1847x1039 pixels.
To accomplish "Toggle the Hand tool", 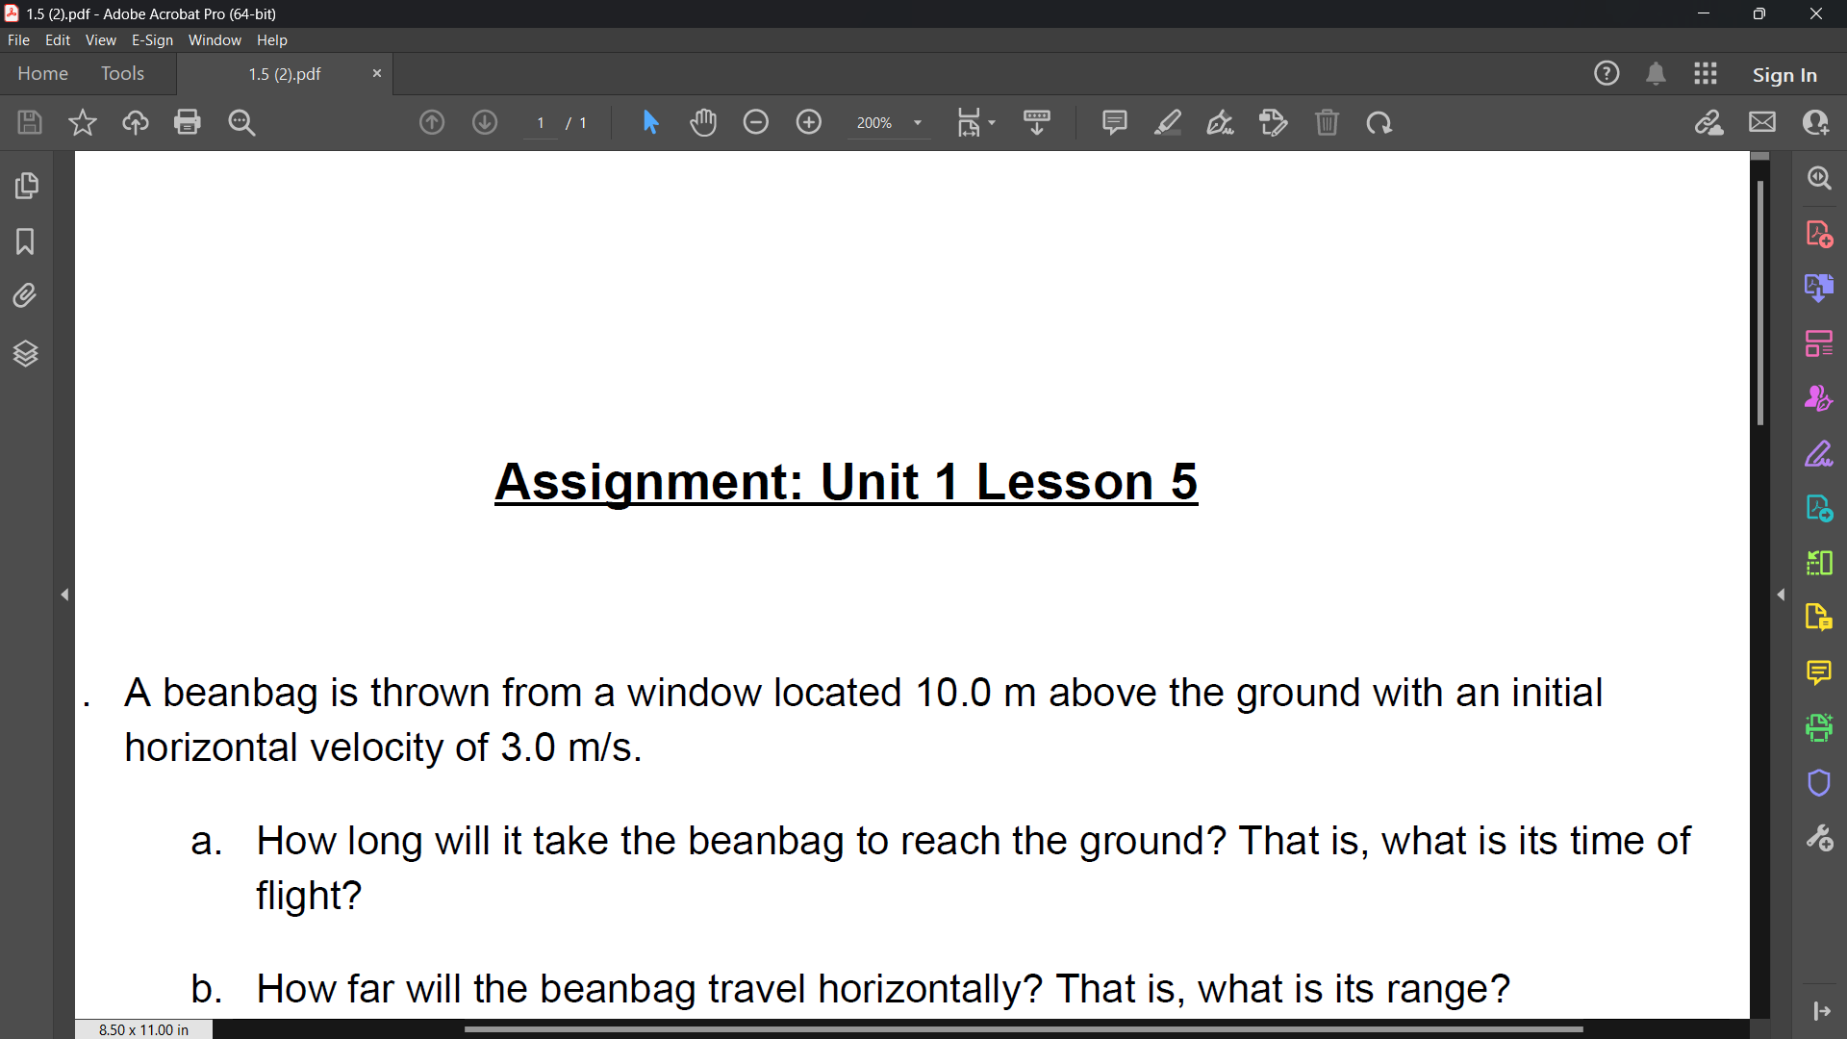I will [x=704, y=122].
